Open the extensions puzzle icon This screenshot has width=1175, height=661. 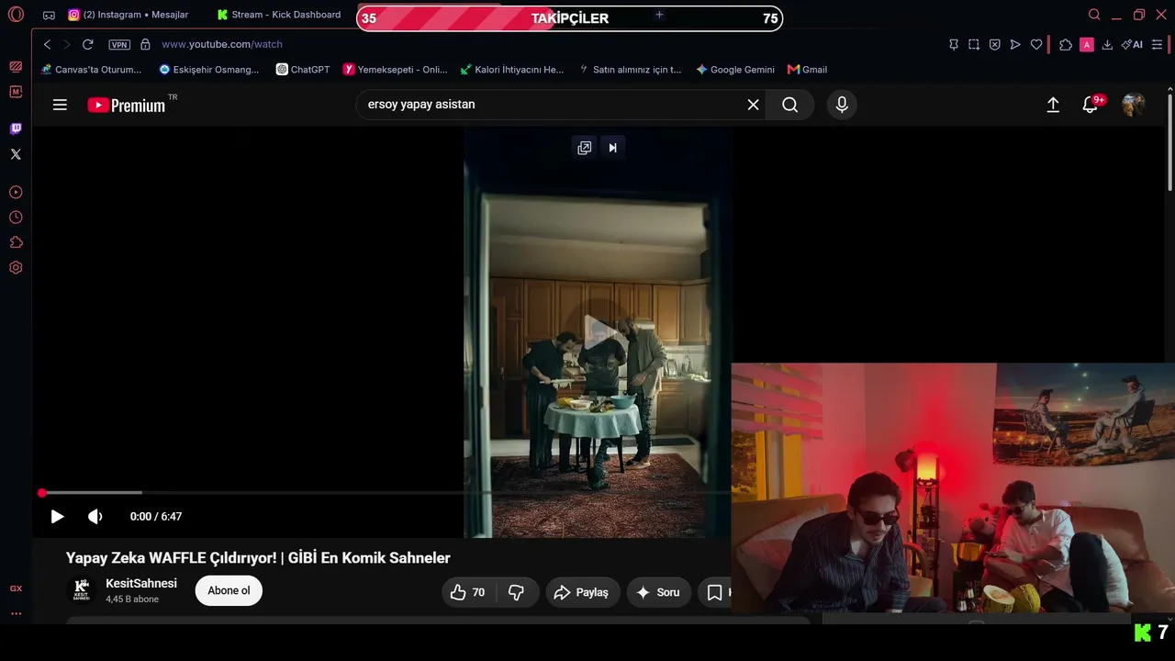pos(1066,44)
